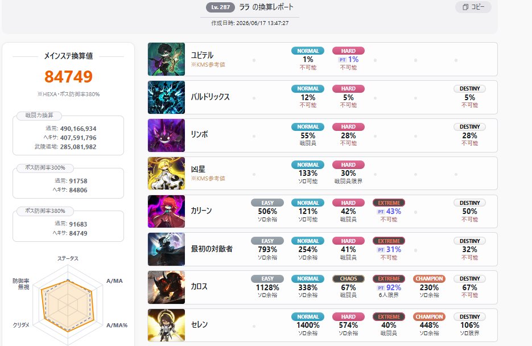Screen dimensions: 532x346
Task: Open the カリーン boss portrait
Action: pos(166,211)
